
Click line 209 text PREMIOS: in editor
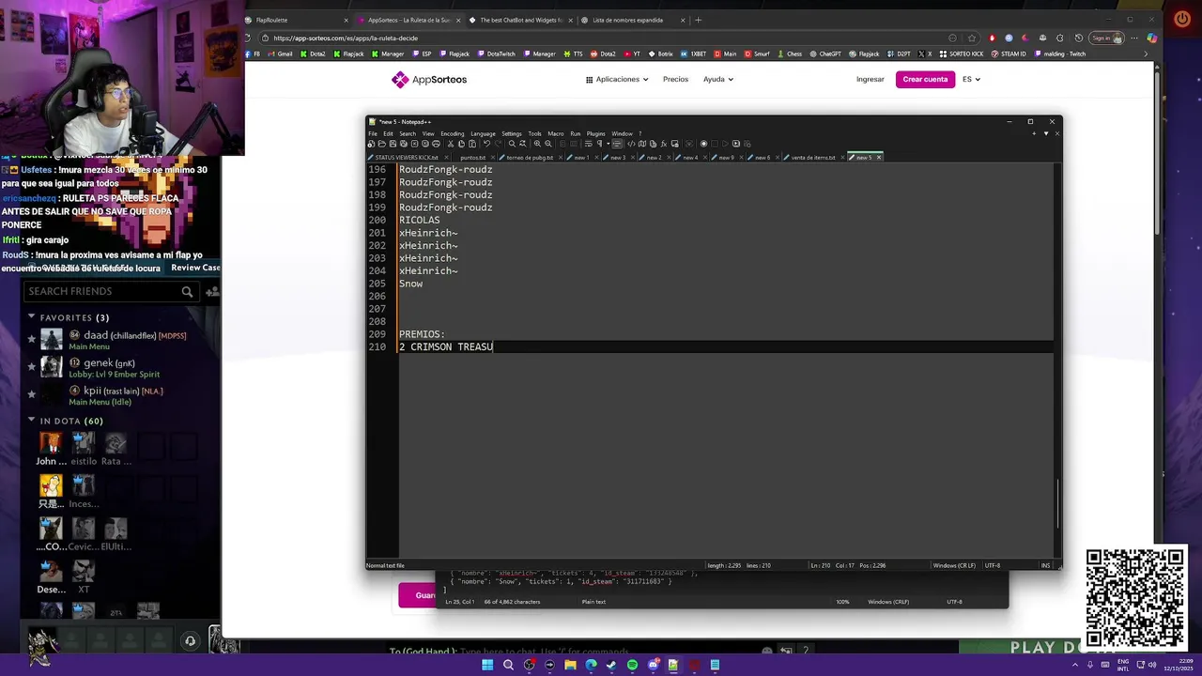pos(422,334)
